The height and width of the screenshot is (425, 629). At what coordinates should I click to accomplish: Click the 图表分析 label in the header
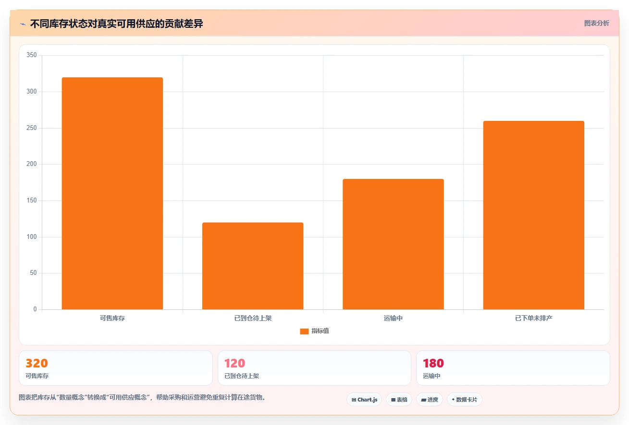click(x=596, y=23)
